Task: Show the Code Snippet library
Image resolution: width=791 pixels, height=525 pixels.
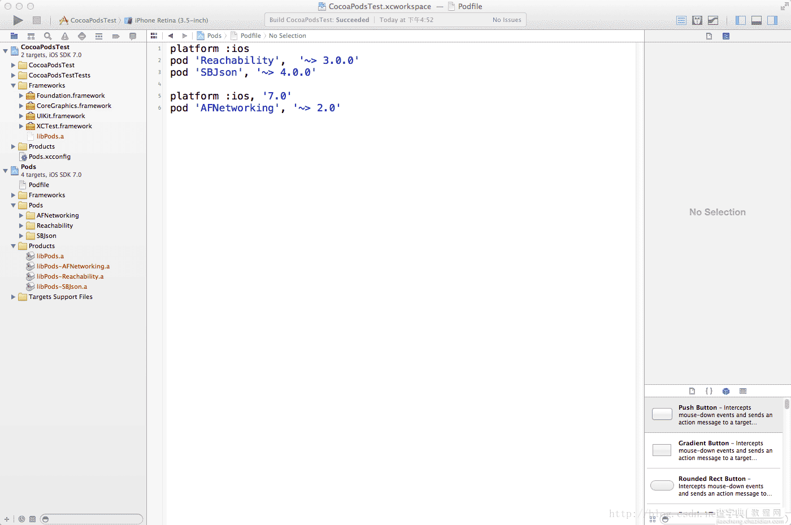Action: pyautogui.click(x=709, y=391)
